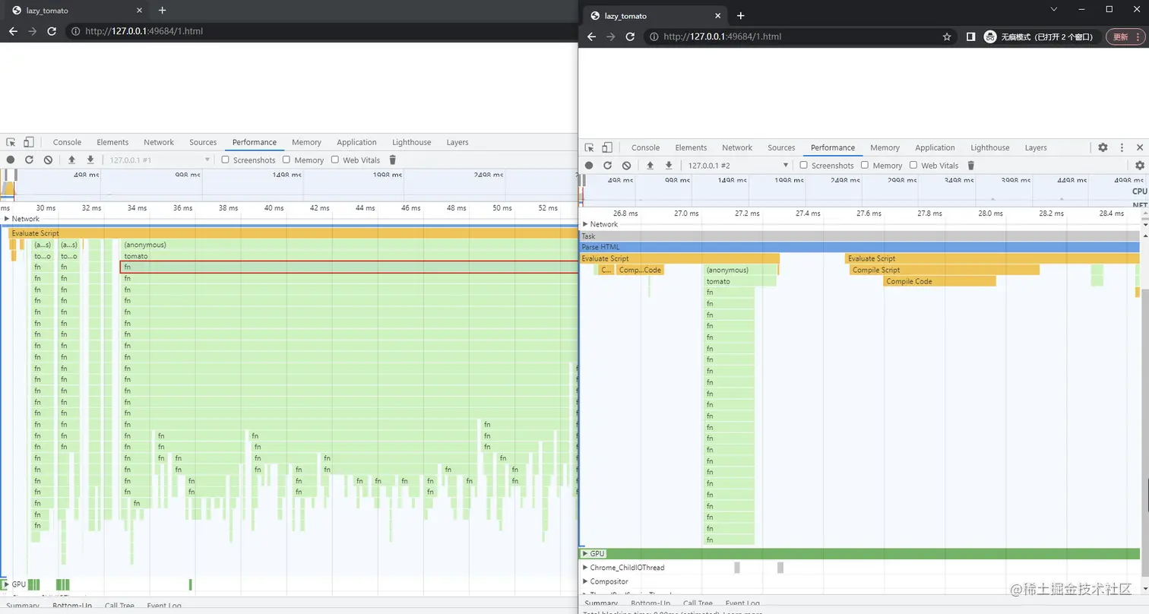Image resolution: width=1149 pixels, height=614 pixels.
Task: Select the red-outlined fn frame in left chart
Action: (x=349, y=267)
